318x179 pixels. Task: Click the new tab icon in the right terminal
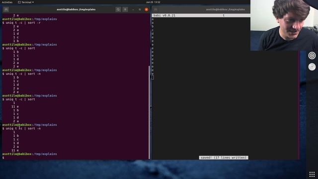pyautogui.click(x=156, y=9)
